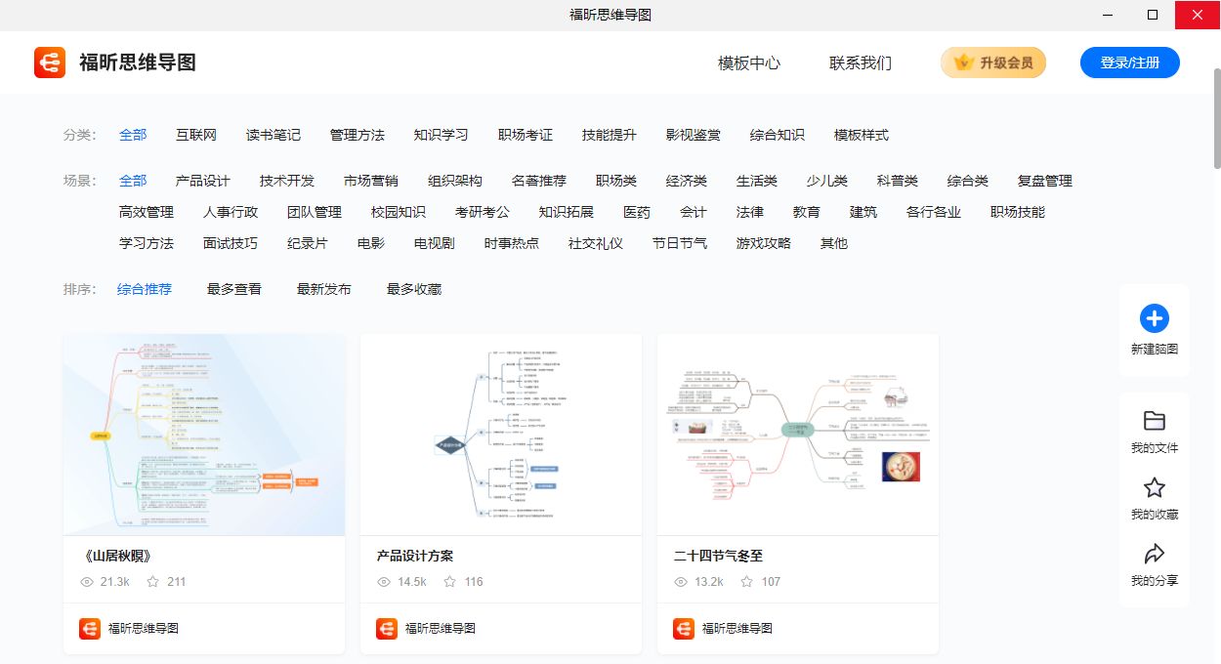Click the star icon showing 107 favorites

pyautogui.click(x=746, y=581)
